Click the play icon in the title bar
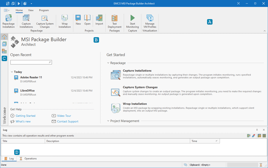This screenshot has width=268, height=168. [x=19, y=3]
